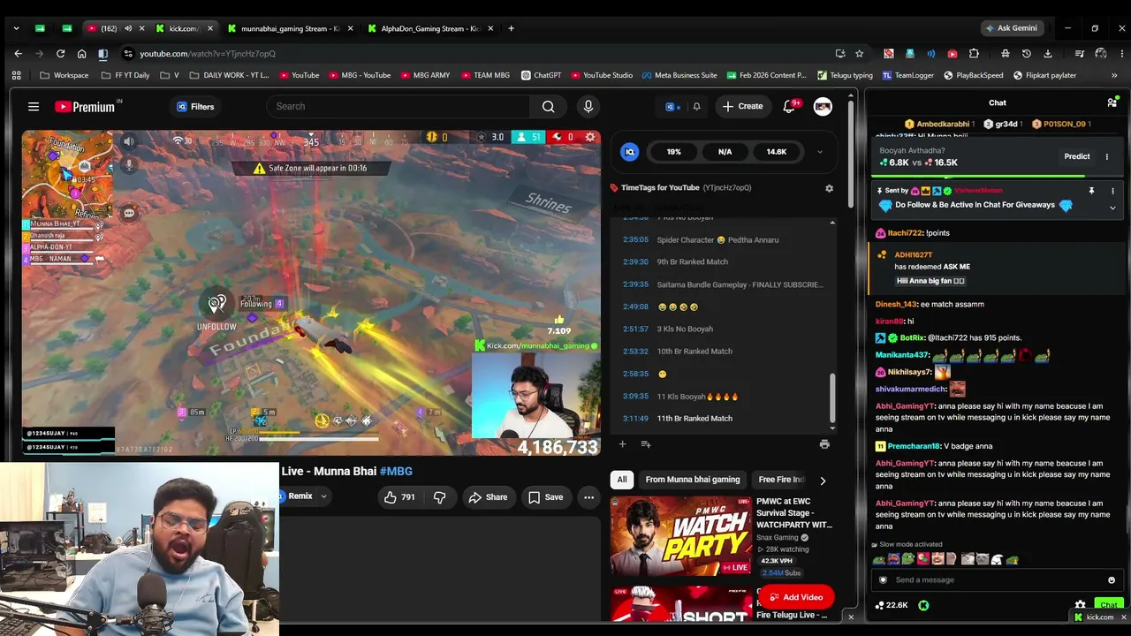Screen dimensions: 1131x636
Task: Show hidden bookmarks with the double chevron
Action: tap(1114, 76)
